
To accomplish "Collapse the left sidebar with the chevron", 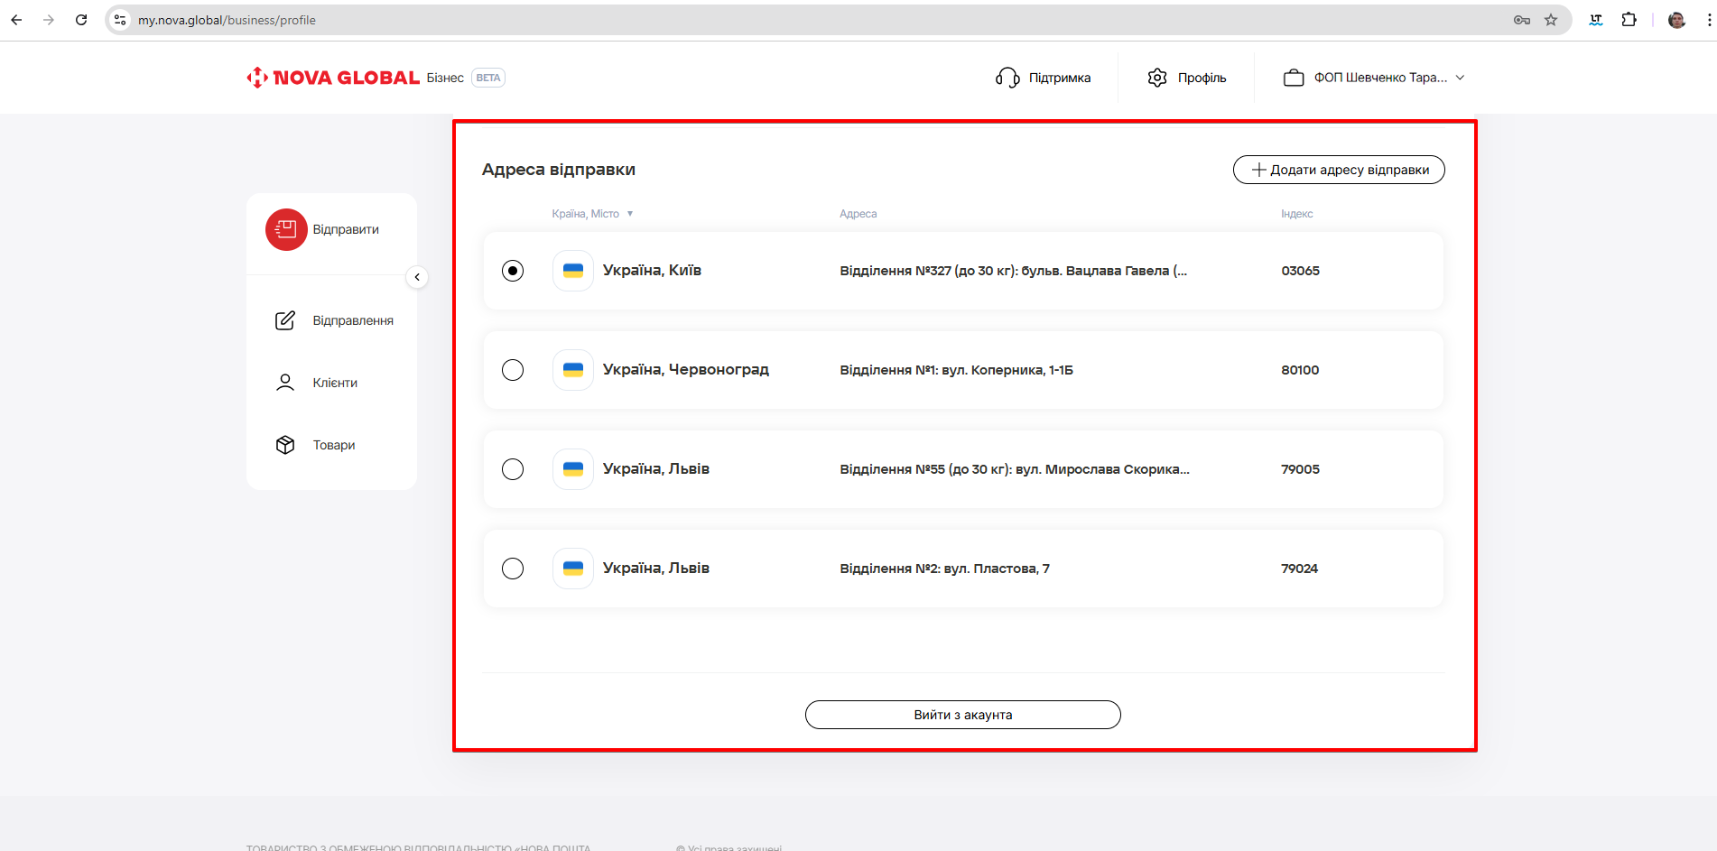I will coord(417,277).
